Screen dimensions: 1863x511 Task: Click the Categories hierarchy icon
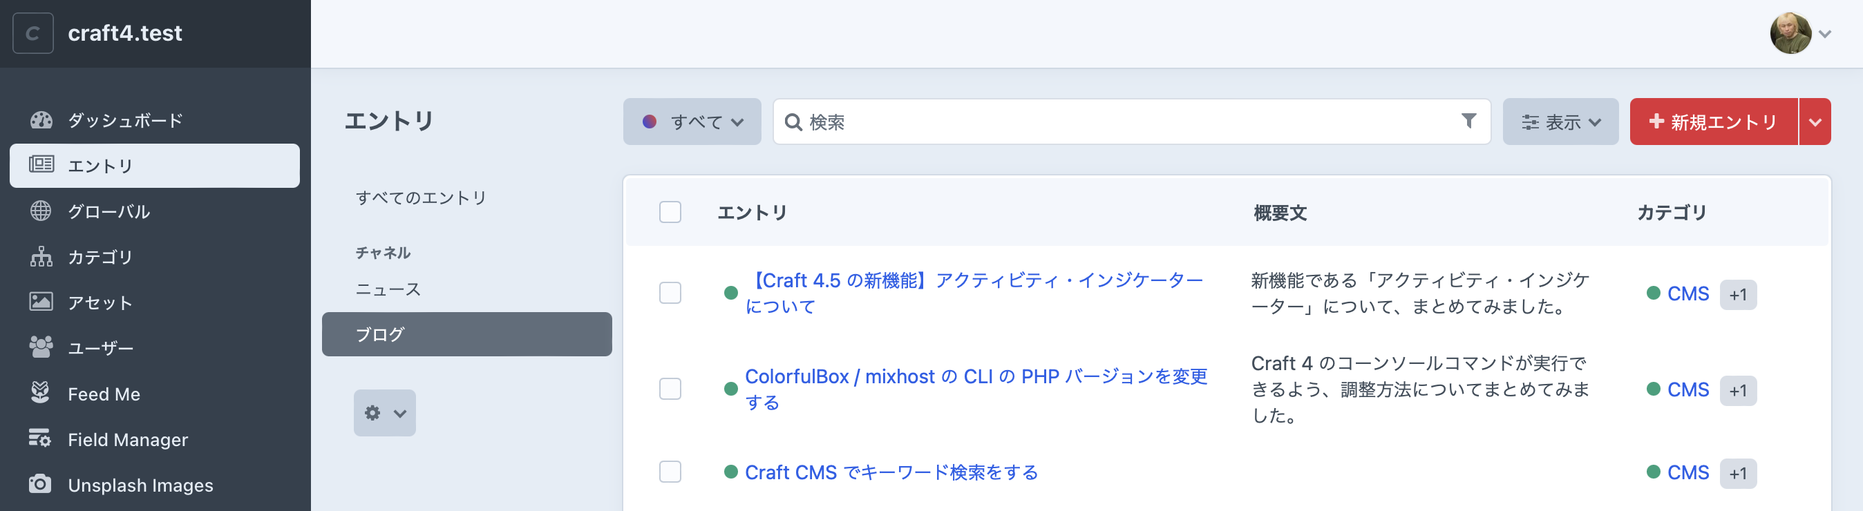(41, 257)
